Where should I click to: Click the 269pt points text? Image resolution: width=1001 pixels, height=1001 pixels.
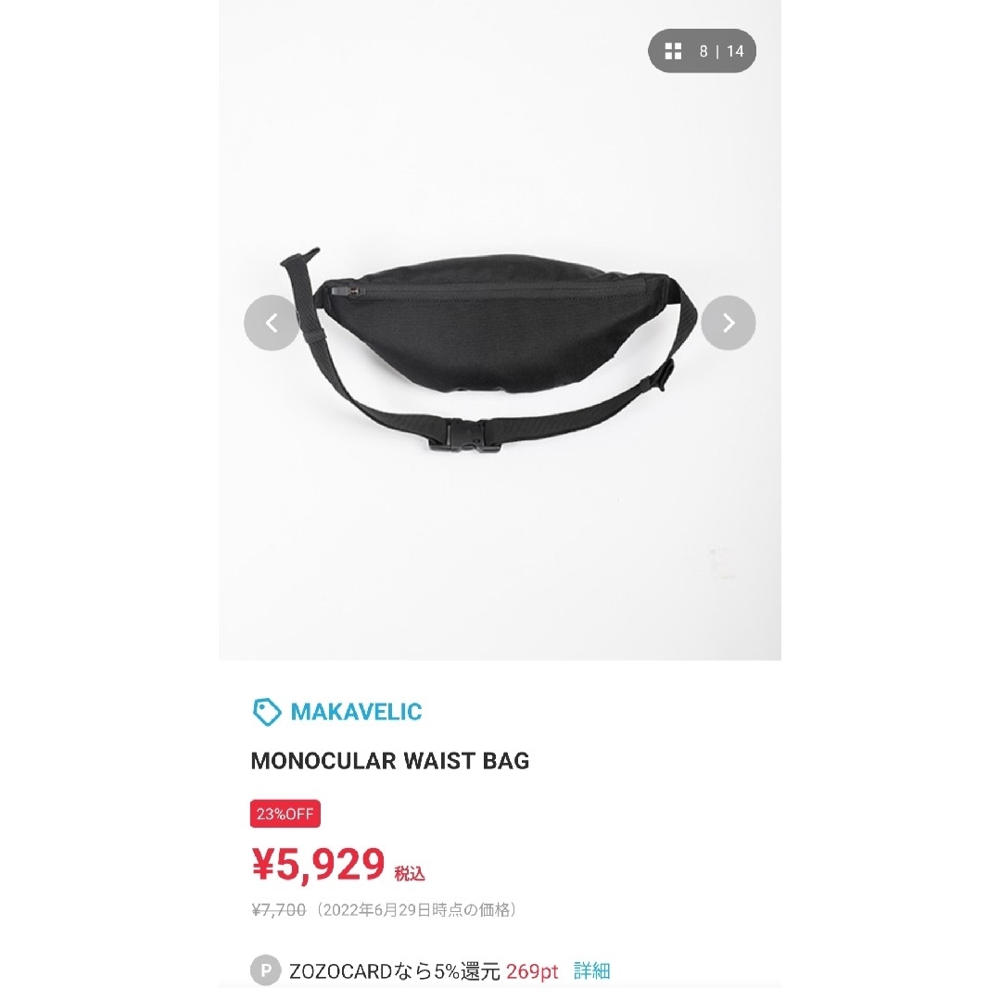click(x=532, y=971)
